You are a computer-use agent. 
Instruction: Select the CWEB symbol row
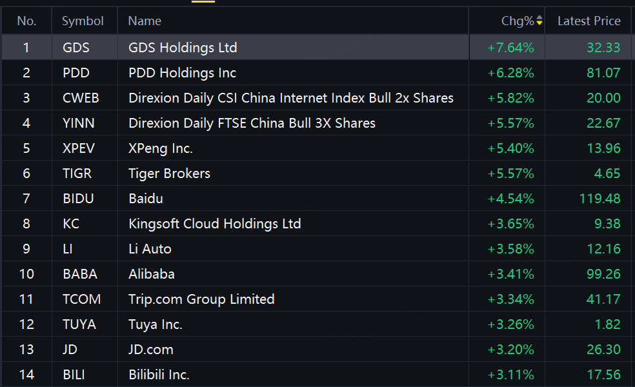pyautogui.click(x=316, y=98)
